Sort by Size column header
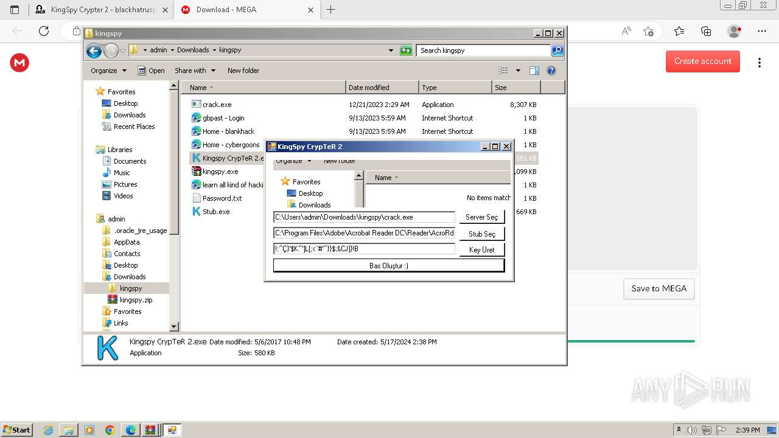The height and width of the screenshot is (438, 779). pyautogui.click(x=516, y=88)
